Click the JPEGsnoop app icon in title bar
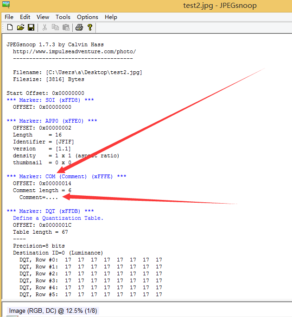This screenshot has height=317, width=292. tap(6, 5)
